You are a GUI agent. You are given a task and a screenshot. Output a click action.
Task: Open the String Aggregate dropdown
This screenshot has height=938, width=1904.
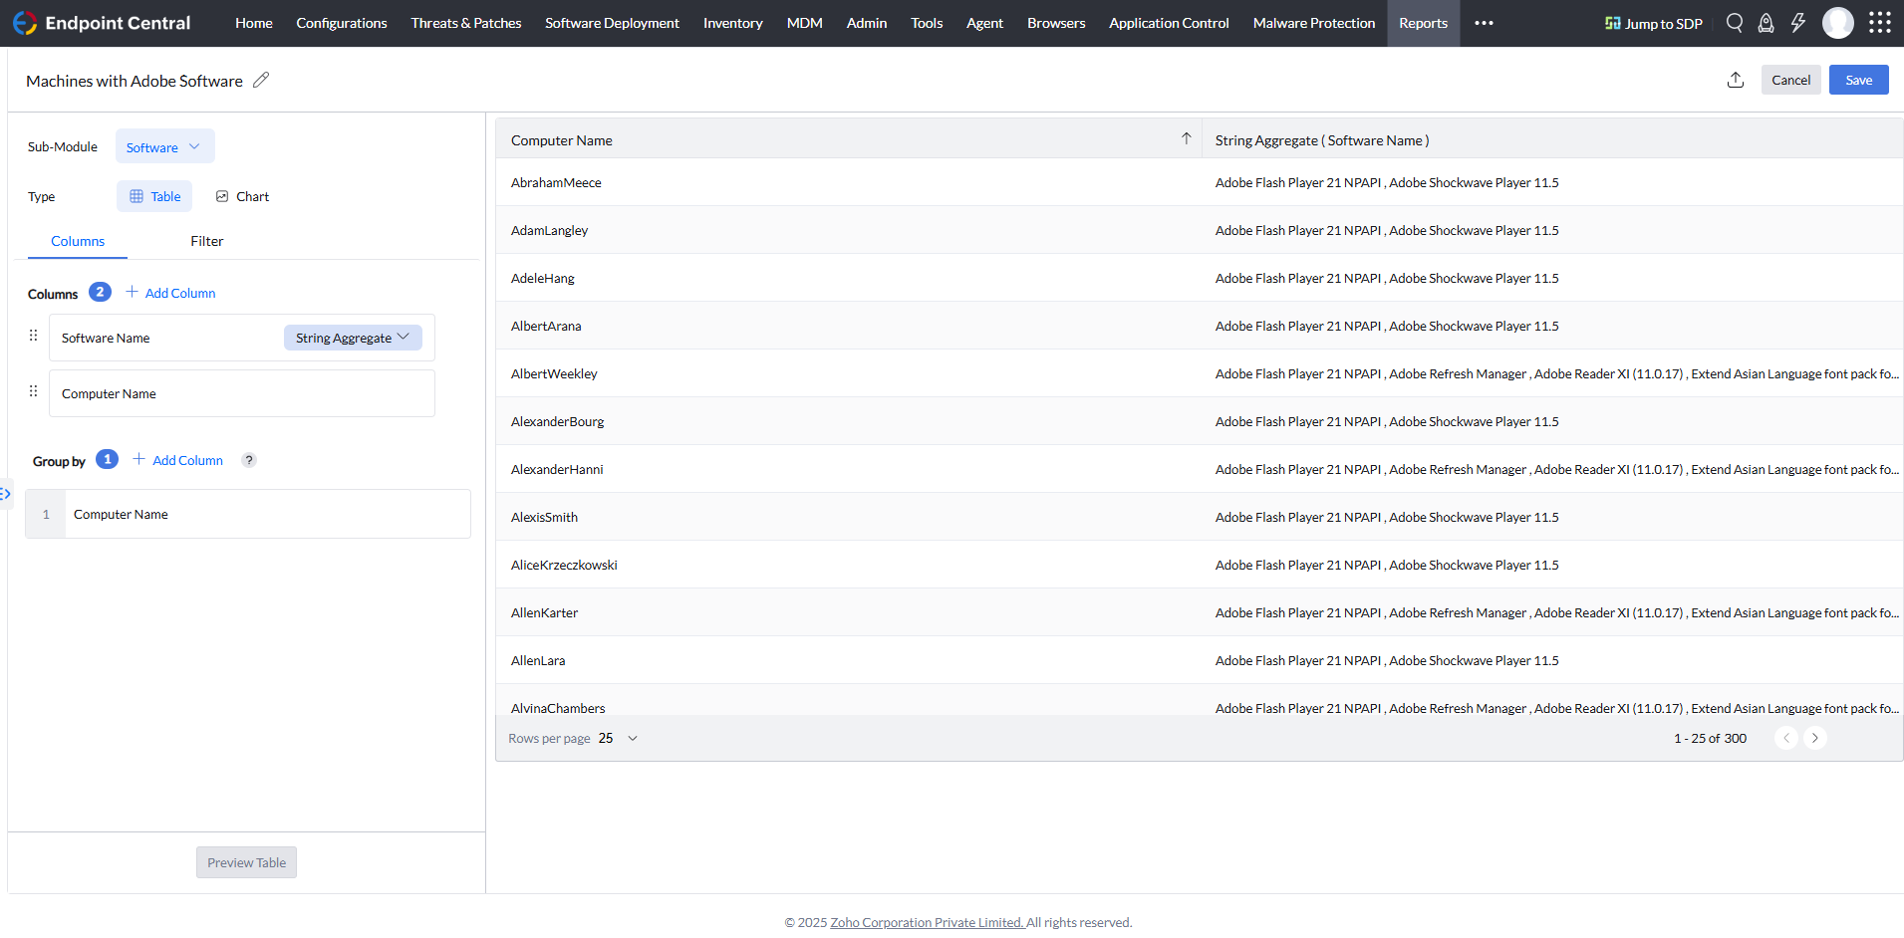point(352,338)
